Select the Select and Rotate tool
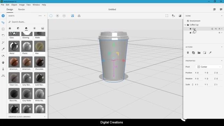 click(3, 35)
